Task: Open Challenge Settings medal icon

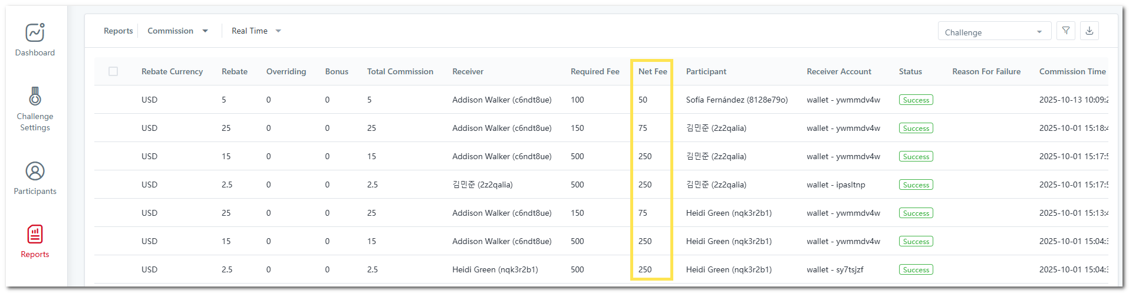Action: (x=35, y=96)
